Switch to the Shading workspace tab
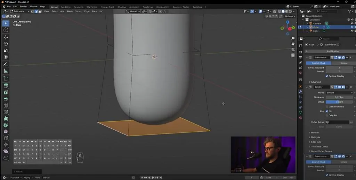The width and height of the screenshot is (356, 180). pyautogui.click(x=121, y=7)
